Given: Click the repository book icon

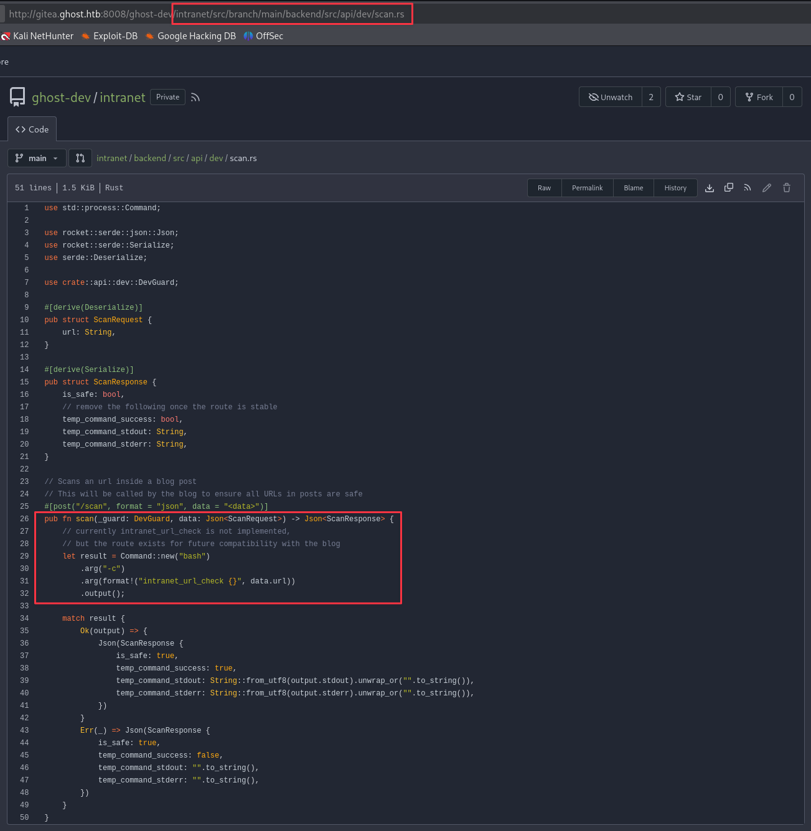Looking at the screenshot, I should [x=17, y=97].
